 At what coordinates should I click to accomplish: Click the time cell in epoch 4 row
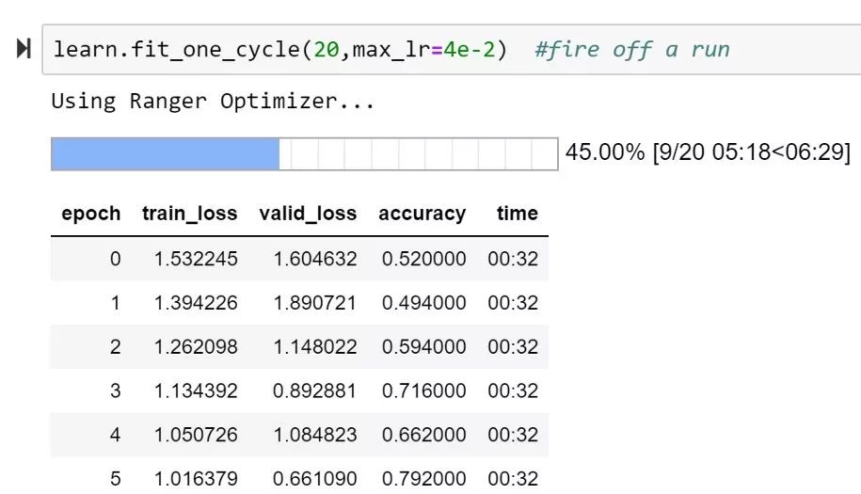tap(513, 435)
